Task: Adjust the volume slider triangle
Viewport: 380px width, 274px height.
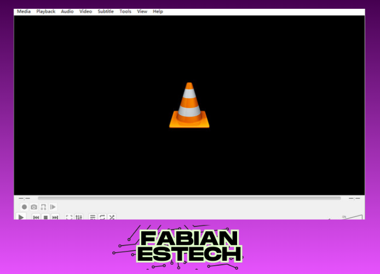Action: pyautogui.click(x=352, y=217)
